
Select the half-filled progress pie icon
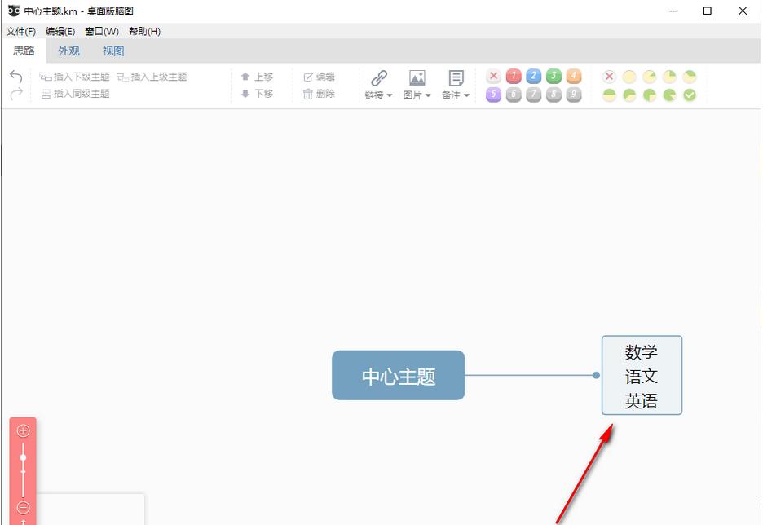pyautogui.click(x=609, y=94)
